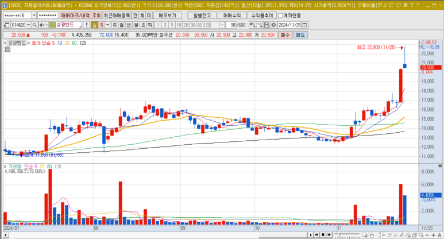Open the 수익률추이 view

tap(262, 16)
